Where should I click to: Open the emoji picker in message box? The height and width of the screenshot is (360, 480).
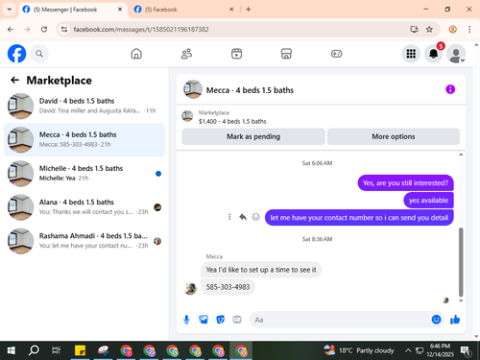436,320
